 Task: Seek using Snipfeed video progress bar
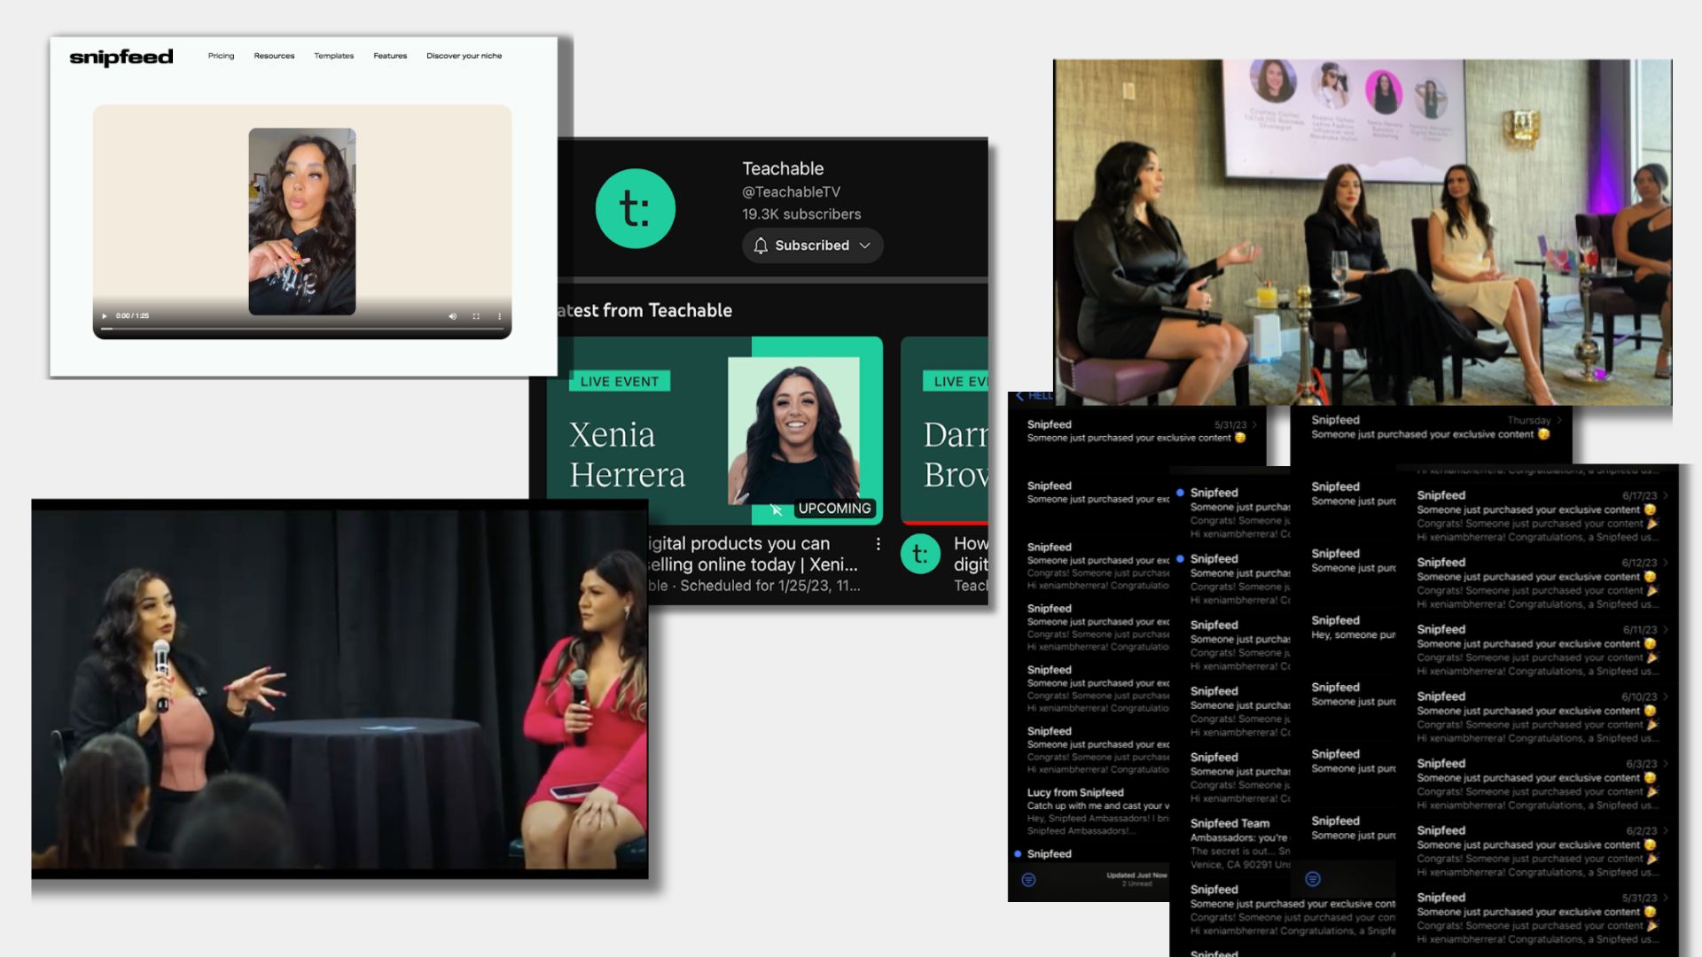pos(302,330)
